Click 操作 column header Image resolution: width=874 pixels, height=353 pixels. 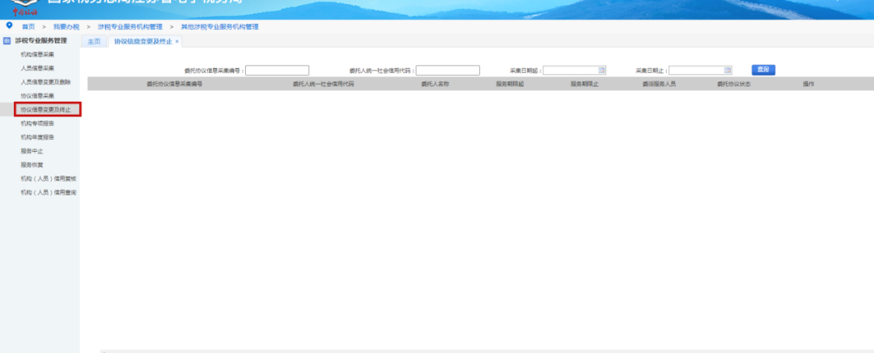pyautogui.click(x=808, y=84)
